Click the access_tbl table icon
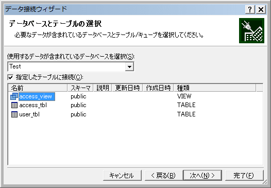 [14, 105]
